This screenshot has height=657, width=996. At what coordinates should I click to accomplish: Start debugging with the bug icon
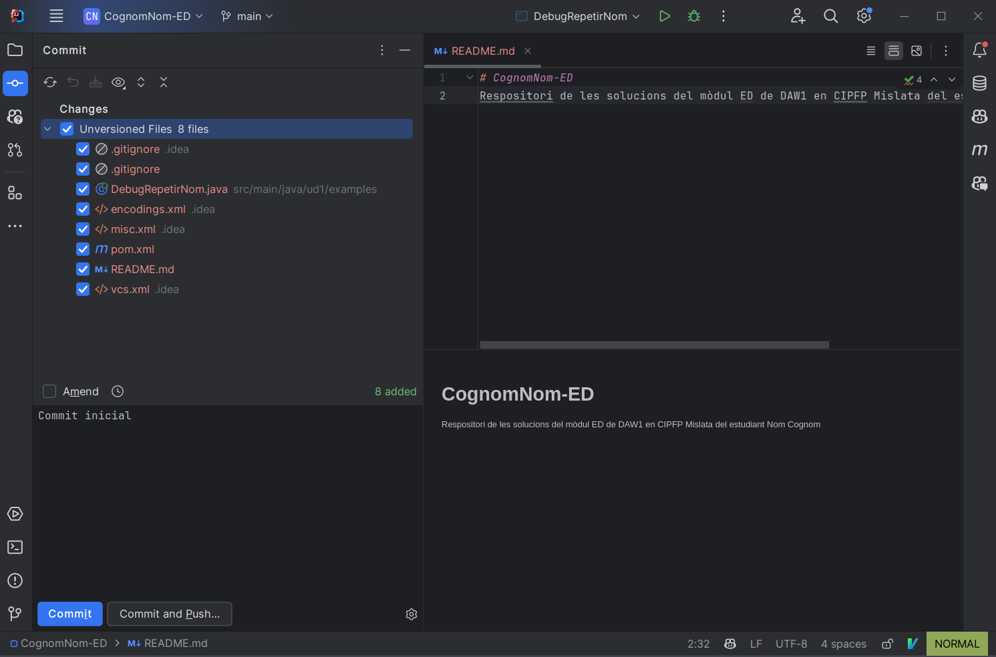694,16
